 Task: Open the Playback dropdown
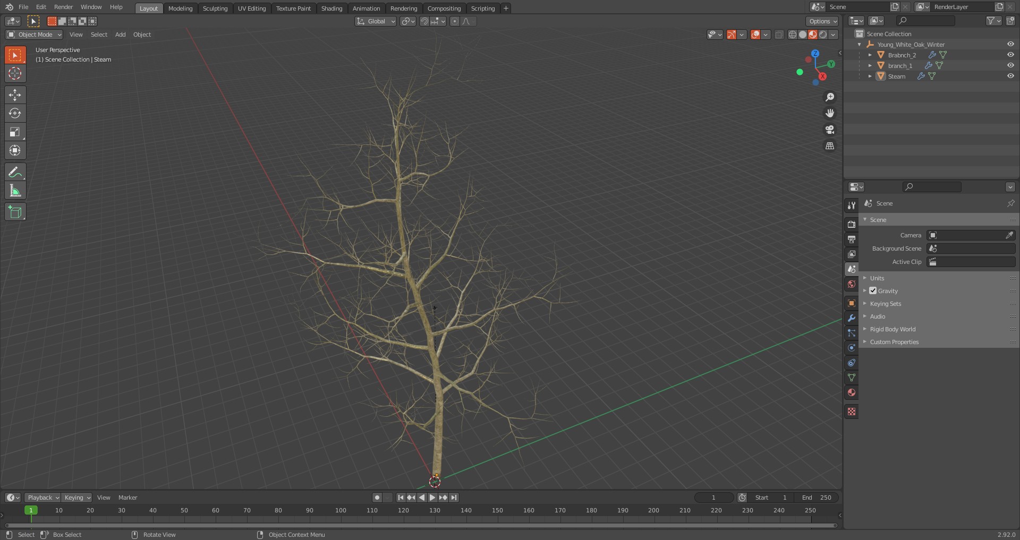click(x=42, y=498)
